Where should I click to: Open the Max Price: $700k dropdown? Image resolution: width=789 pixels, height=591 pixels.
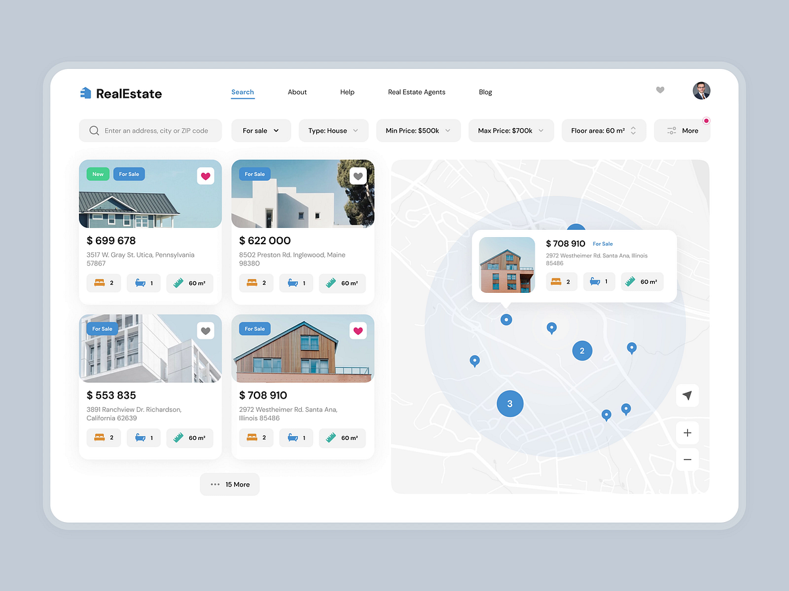511,130
